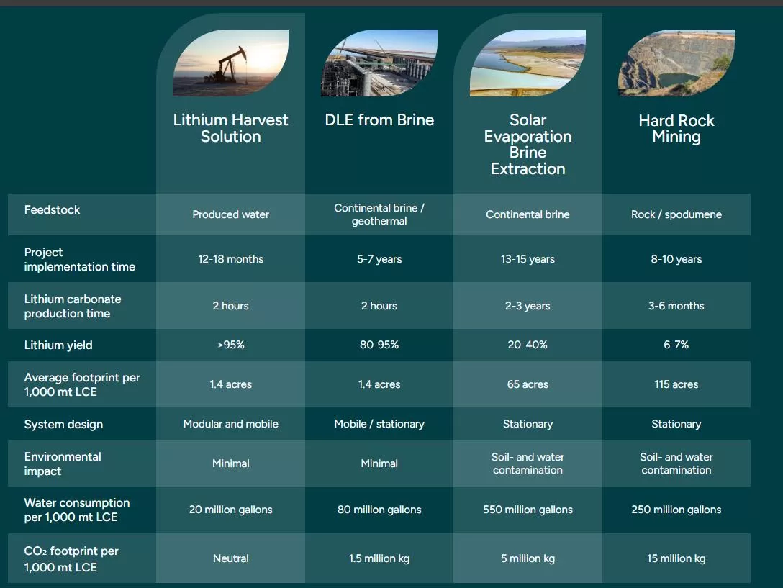Click the System design row label

point(65,424)
